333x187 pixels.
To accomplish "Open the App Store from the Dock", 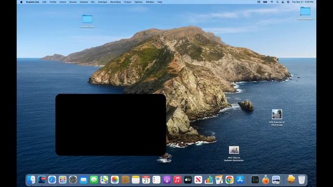I will tap(240, 180).
